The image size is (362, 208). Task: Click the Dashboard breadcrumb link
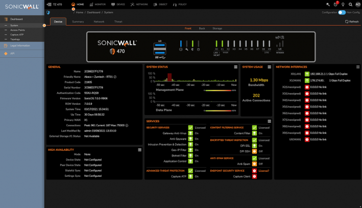tap(93, 12)
